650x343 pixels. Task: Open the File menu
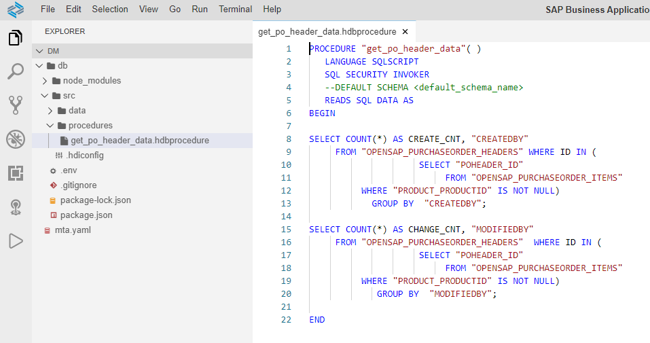pos(48,9)
